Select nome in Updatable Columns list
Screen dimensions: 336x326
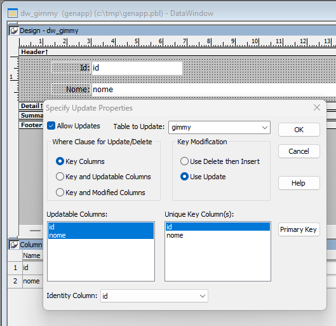101,235
